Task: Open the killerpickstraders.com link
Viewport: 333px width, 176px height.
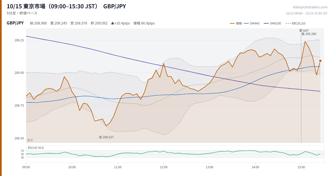Action: 310,7
